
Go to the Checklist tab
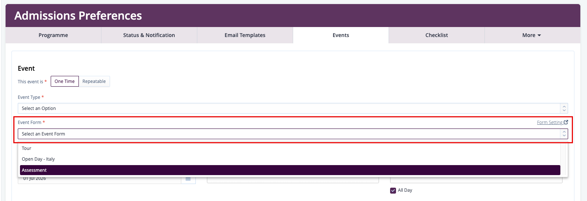click(437, 35)
